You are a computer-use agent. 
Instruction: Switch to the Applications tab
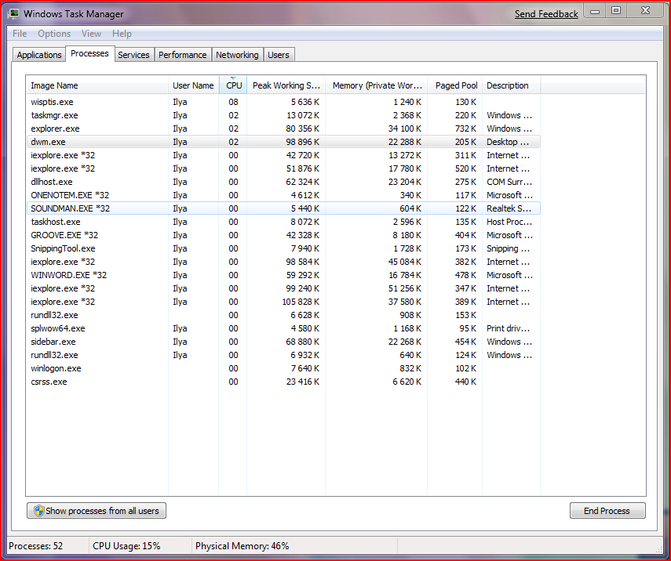tap(39, 55)
